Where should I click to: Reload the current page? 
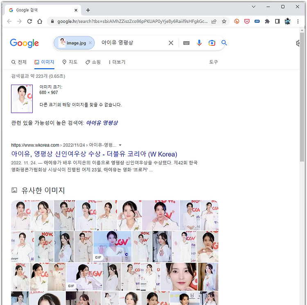[x=29, y=21]
